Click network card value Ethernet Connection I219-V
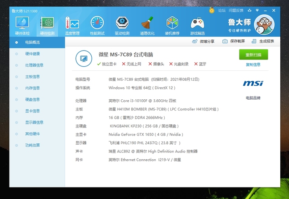The width and height of the screenshot is (289, 199). point(144,160)
